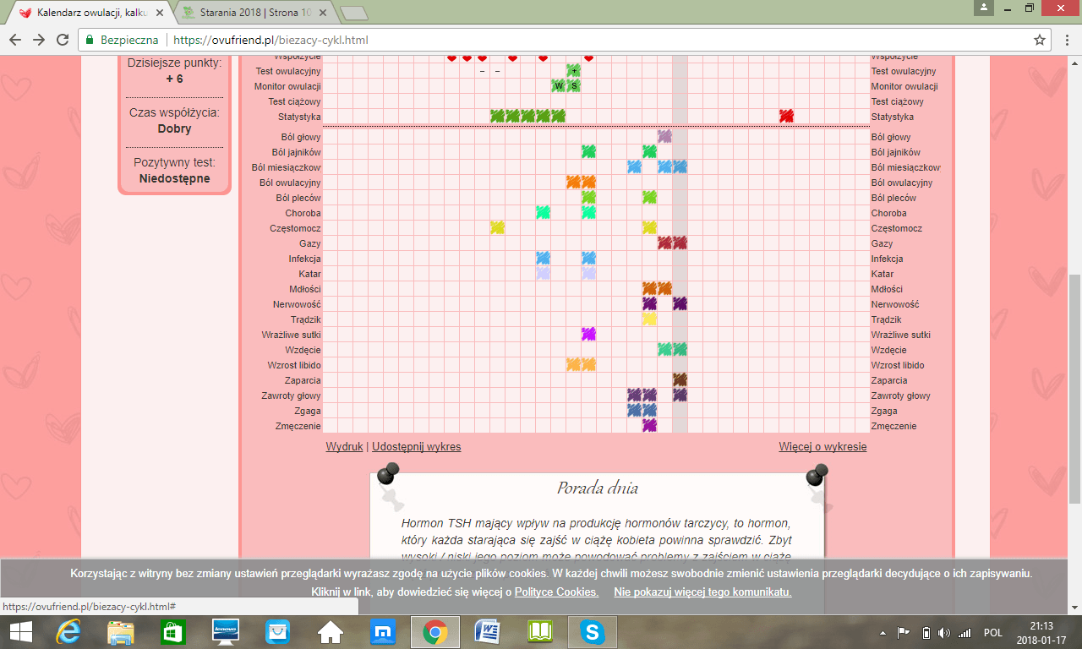Click the purple Ból głowy marker
1082x649 pixels.
click(664, 136)
